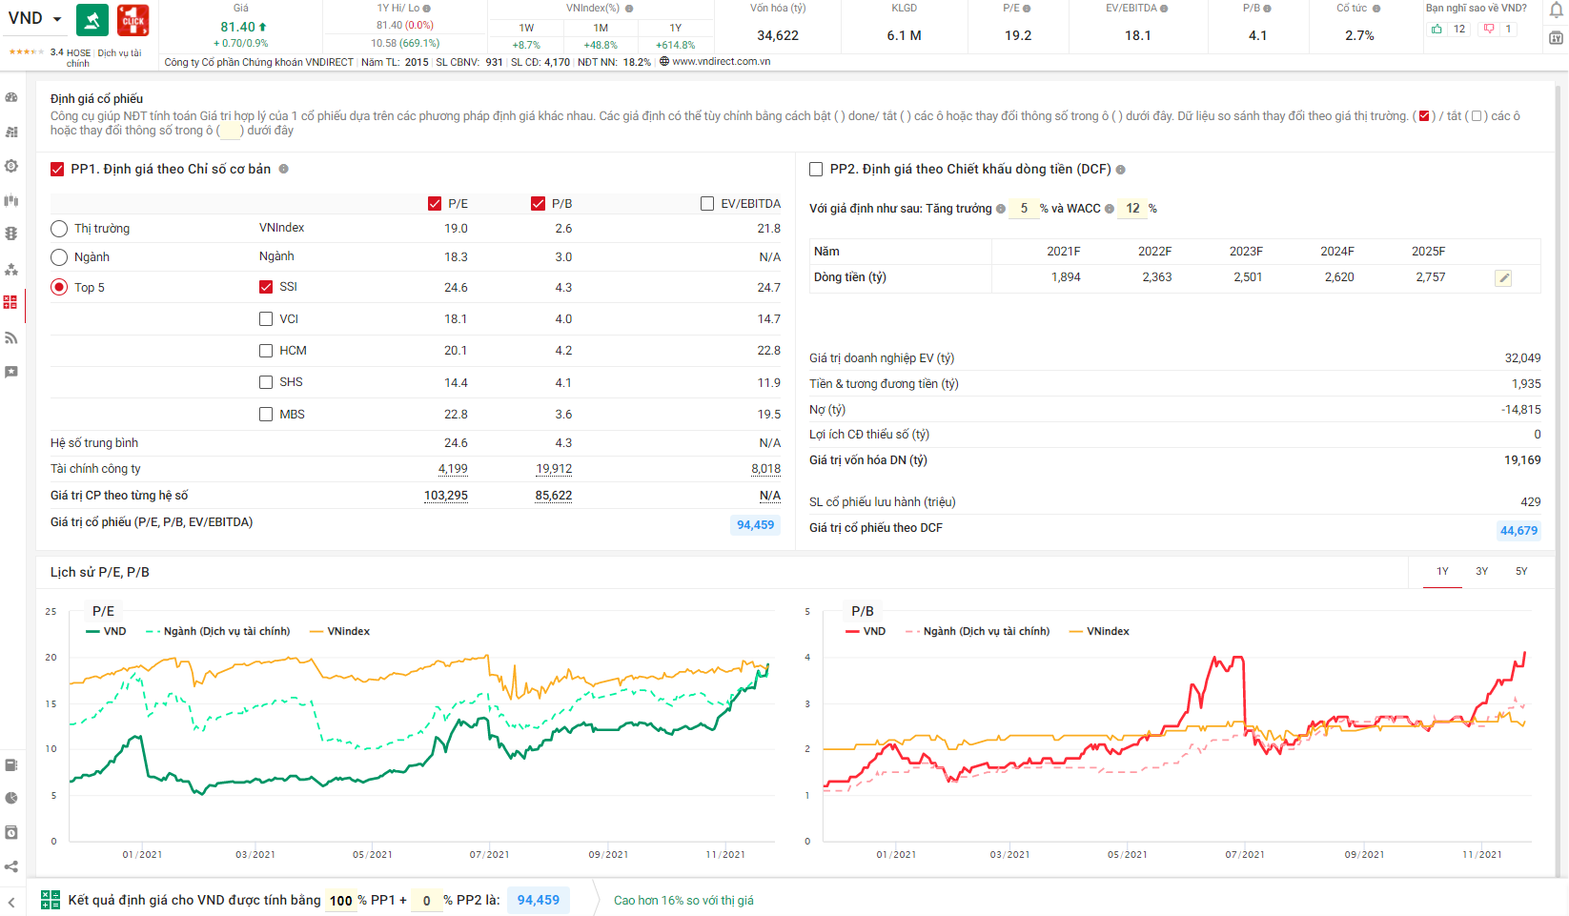Switch history chart to 1Y
The width and height of the screenshot is (1569, 916).
tap(1442, 571)
